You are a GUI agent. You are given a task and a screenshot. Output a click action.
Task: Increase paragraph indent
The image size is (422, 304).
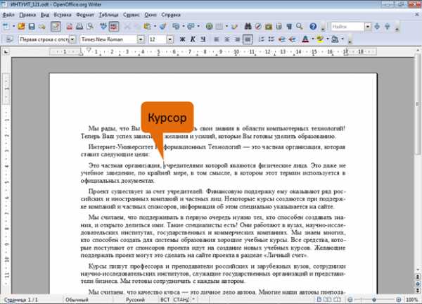[292, 39]
